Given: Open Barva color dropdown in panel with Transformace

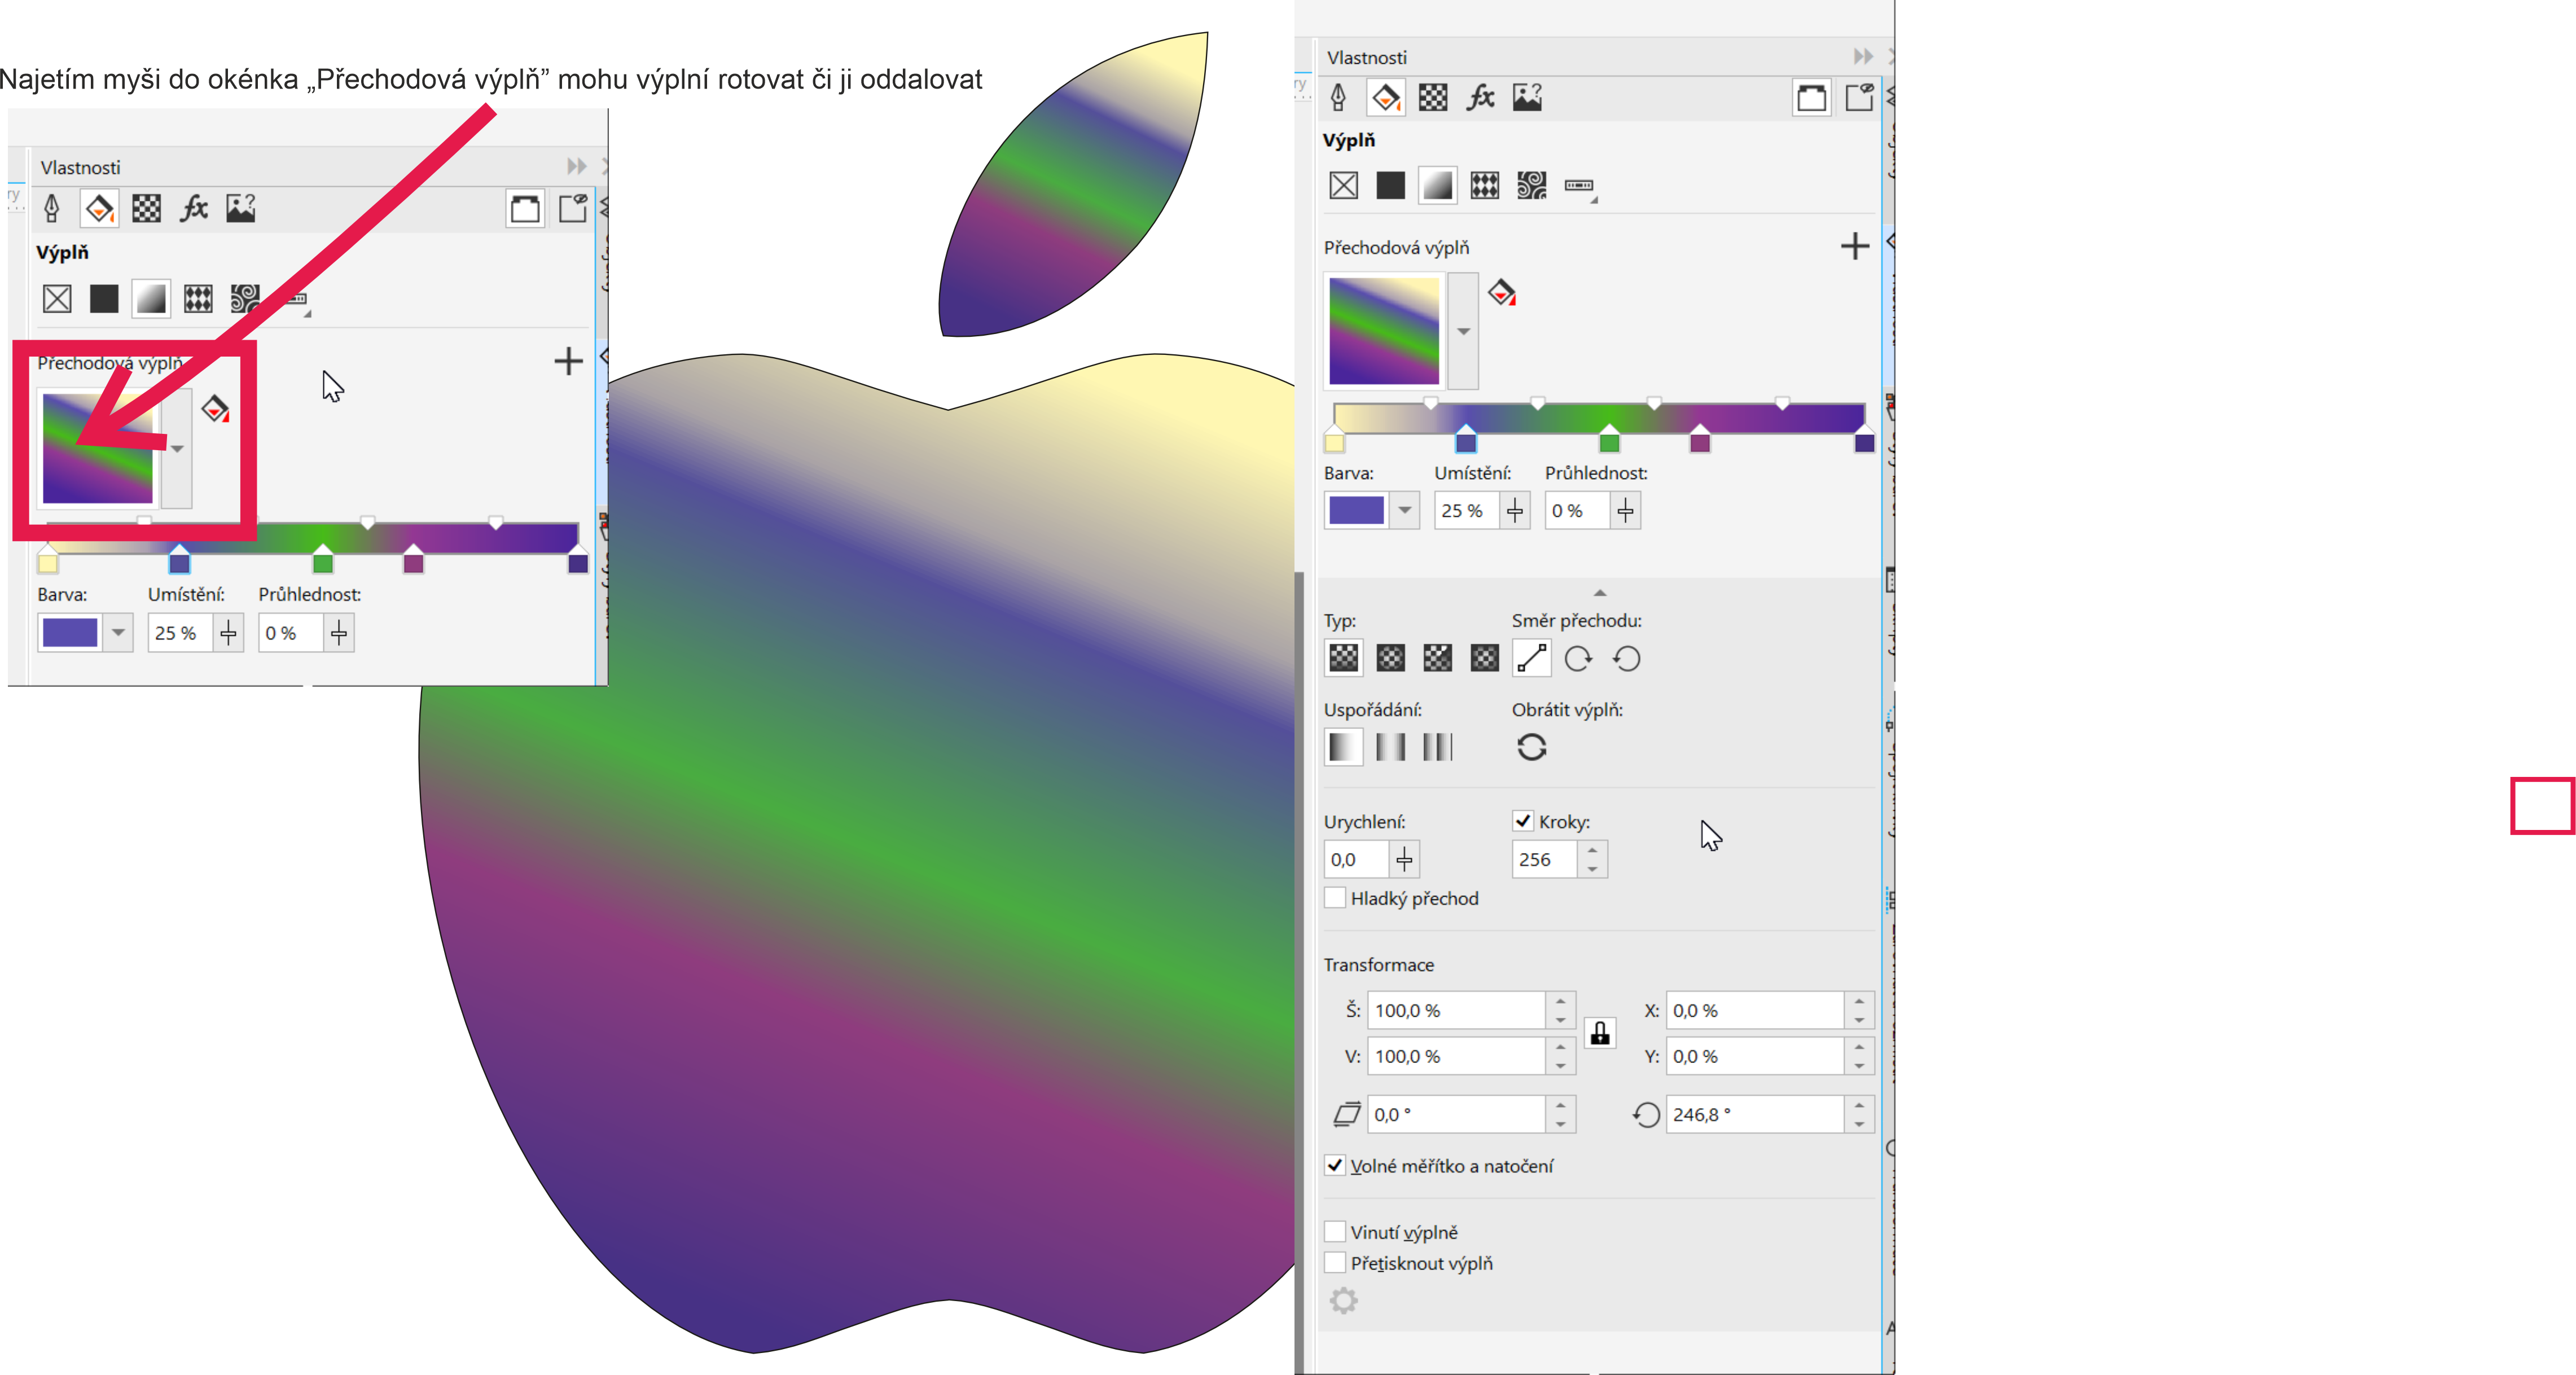Looking at the screenshot, I should point(1404,510).
